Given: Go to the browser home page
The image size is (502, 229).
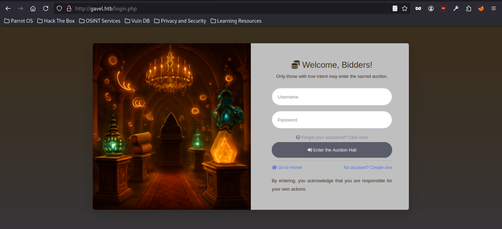Looking at the screenshot, I should (x=33, y=8).
